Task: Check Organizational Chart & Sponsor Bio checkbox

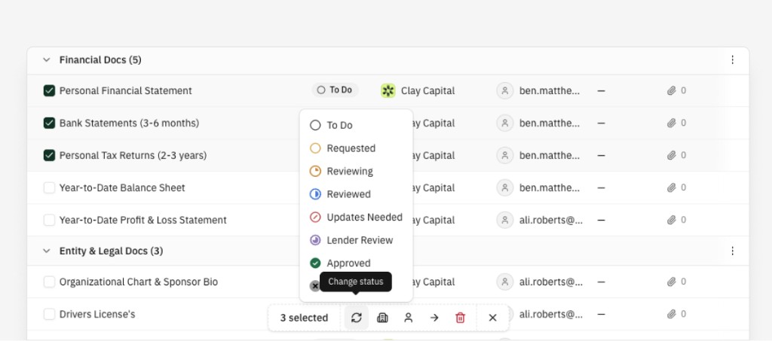Action: (x=49, y=282)
